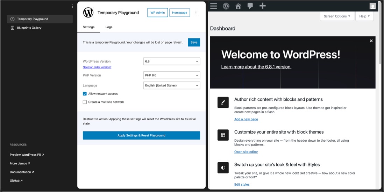Viewport: 384px width, 192px height.
Task: Click Apply Settings & Reset Playground
Action: 141,135
